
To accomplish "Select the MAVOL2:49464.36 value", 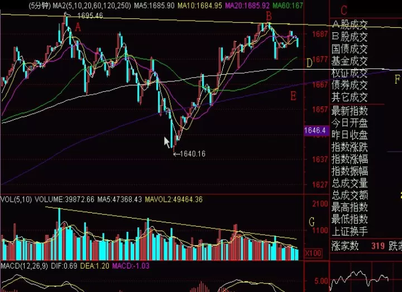I will click(x=174, y=199).
